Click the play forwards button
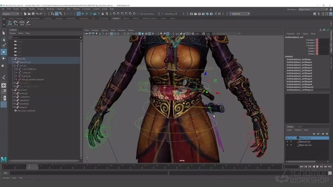The height and width of the screenshot is (187, 333). click(x=318, y=167)
